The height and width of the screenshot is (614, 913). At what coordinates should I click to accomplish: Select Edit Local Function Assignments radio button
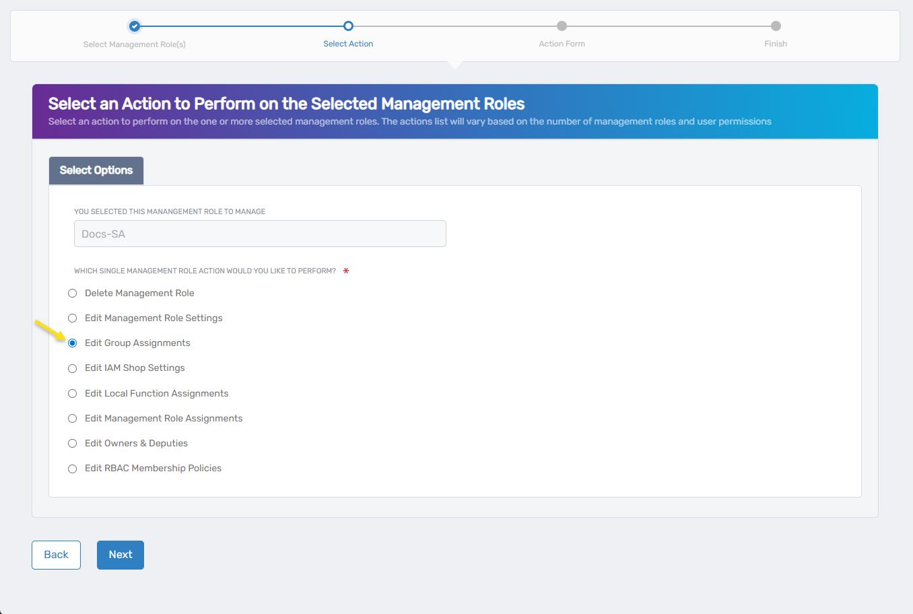(x=73, y=394)
